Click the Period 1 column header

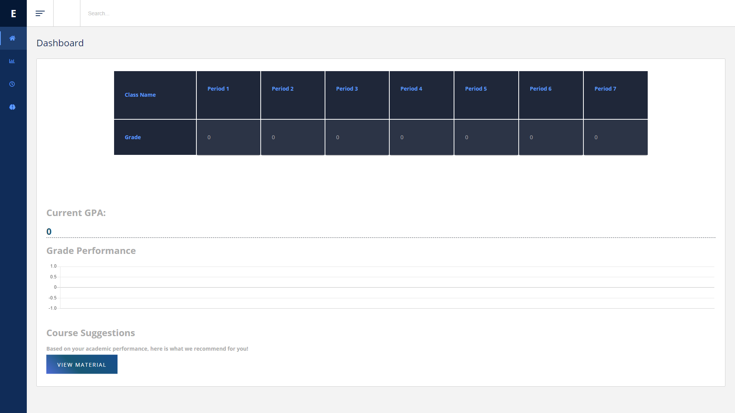229,95
